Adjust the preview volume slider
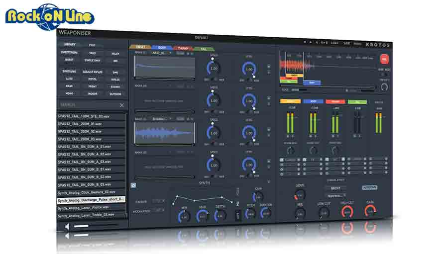This screenshot has height=254, width=448. click(94, 226)
